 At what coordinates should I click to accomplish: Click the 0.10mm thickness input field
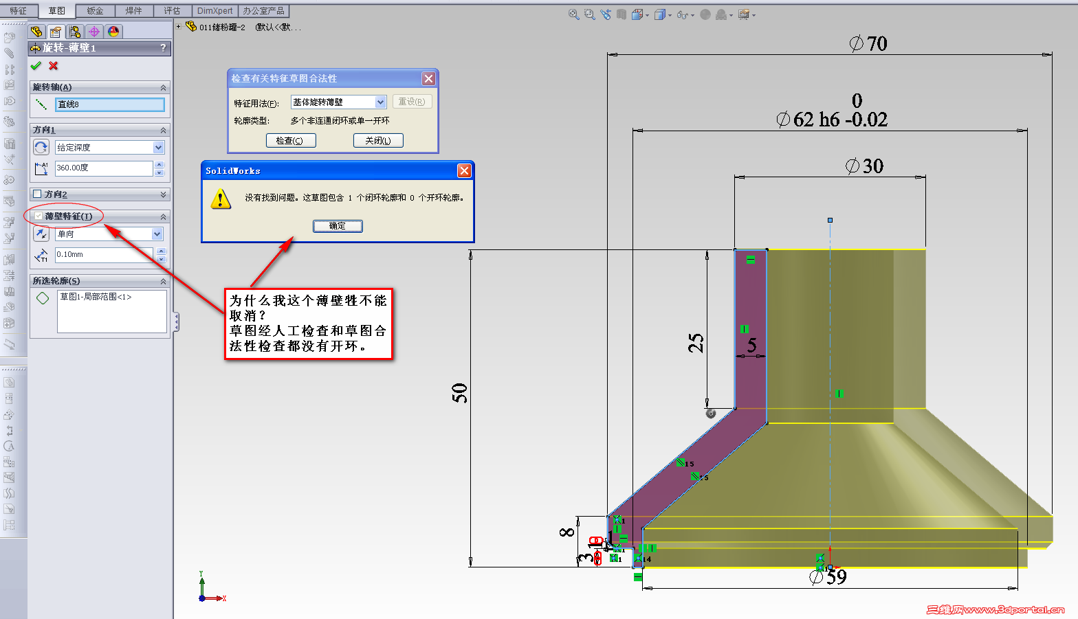click(x=104, y=255)
